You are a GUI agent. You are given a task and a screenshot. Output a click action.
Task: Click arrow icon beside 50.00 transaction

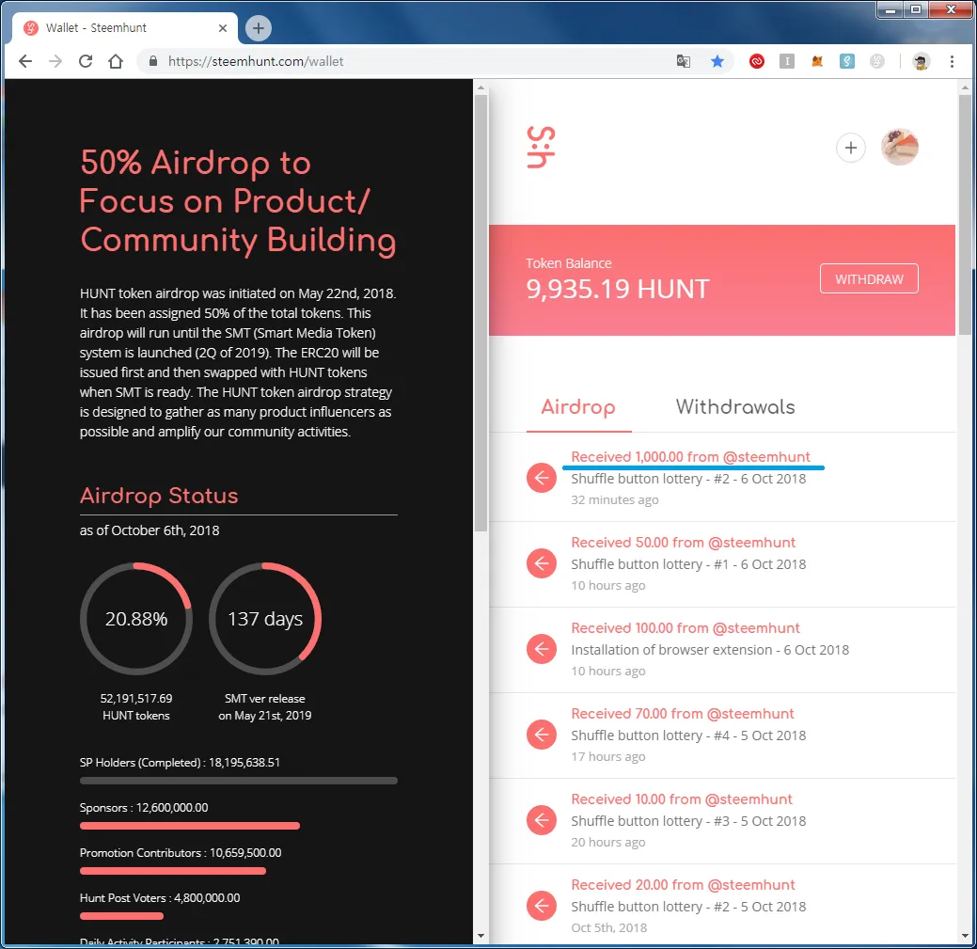542,564
